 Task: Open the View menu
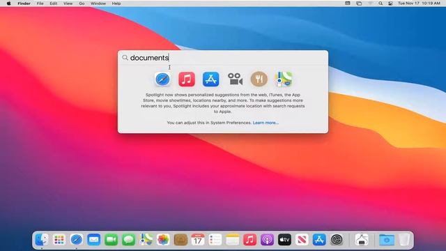(x=68, y=3)
